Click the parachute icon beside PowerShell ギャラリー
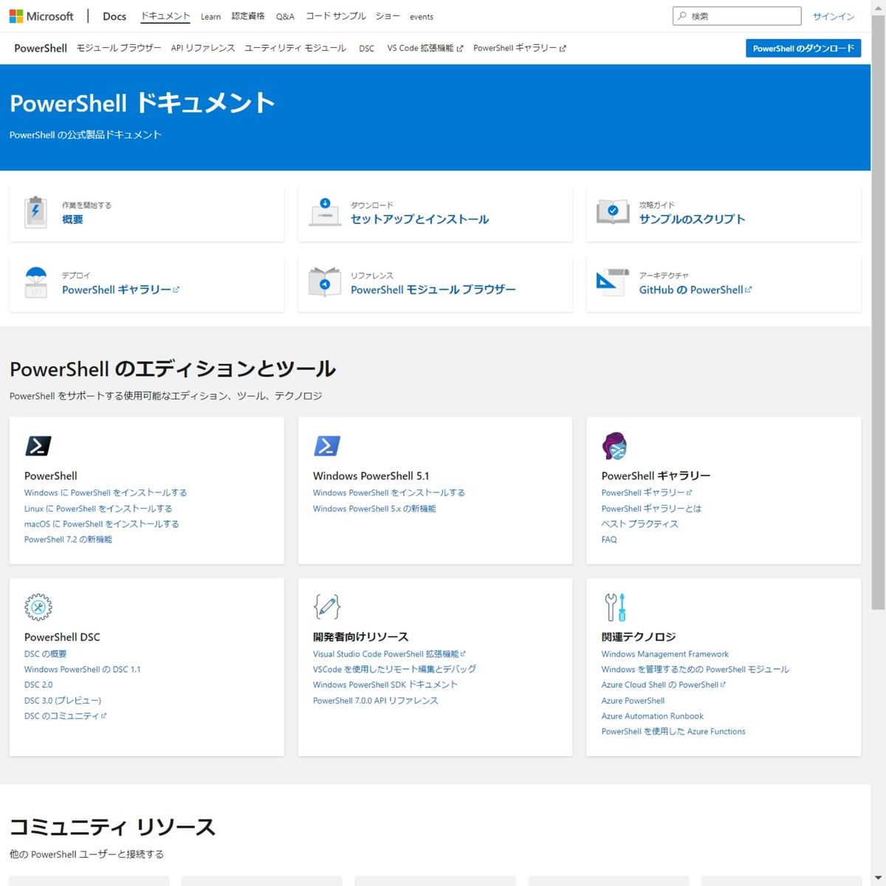This screenshot has height=886, width=886. coord(35,282)
